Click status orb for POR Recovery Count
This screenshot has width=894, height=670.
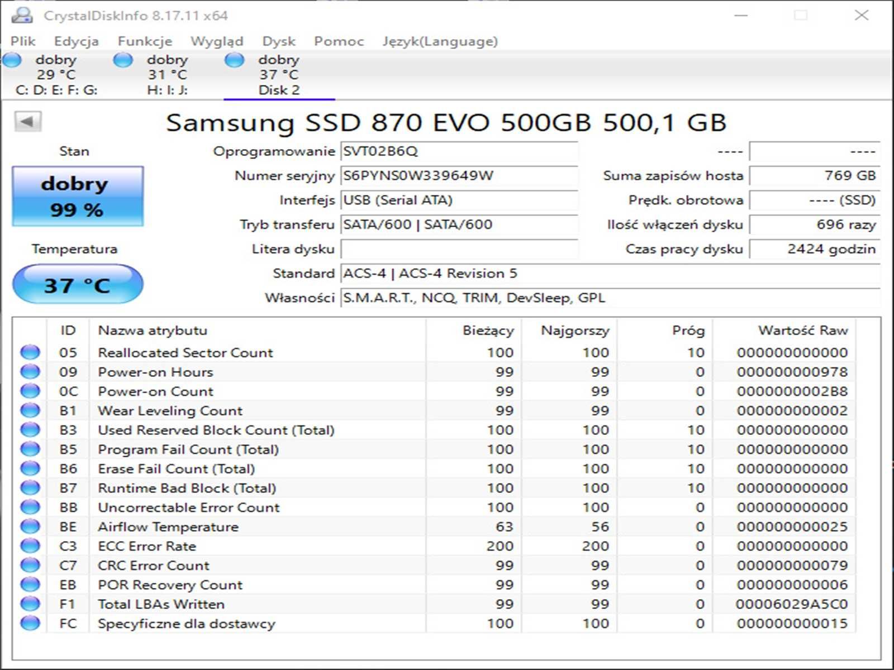pyautogui.click(x=30, y=585)
